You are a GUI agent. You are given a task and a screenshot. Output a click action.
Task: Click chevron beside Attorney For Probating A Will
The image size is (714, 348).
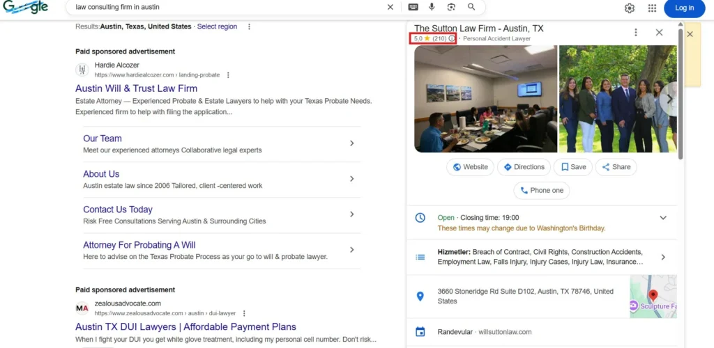(351, 250)
